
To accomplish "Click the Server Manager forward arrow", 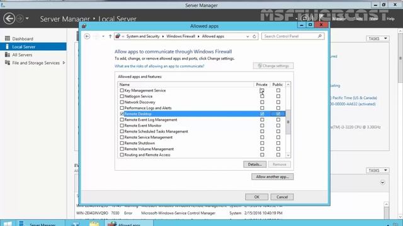I will coord(20,18).
